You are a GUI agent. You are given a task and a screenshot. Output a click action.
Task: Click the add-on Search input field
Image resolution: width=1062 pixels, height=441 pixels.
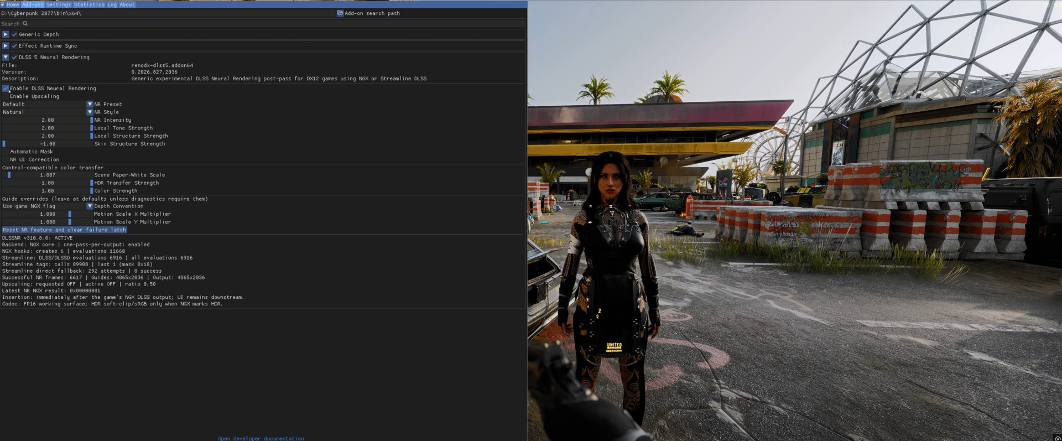pos(263,24)
